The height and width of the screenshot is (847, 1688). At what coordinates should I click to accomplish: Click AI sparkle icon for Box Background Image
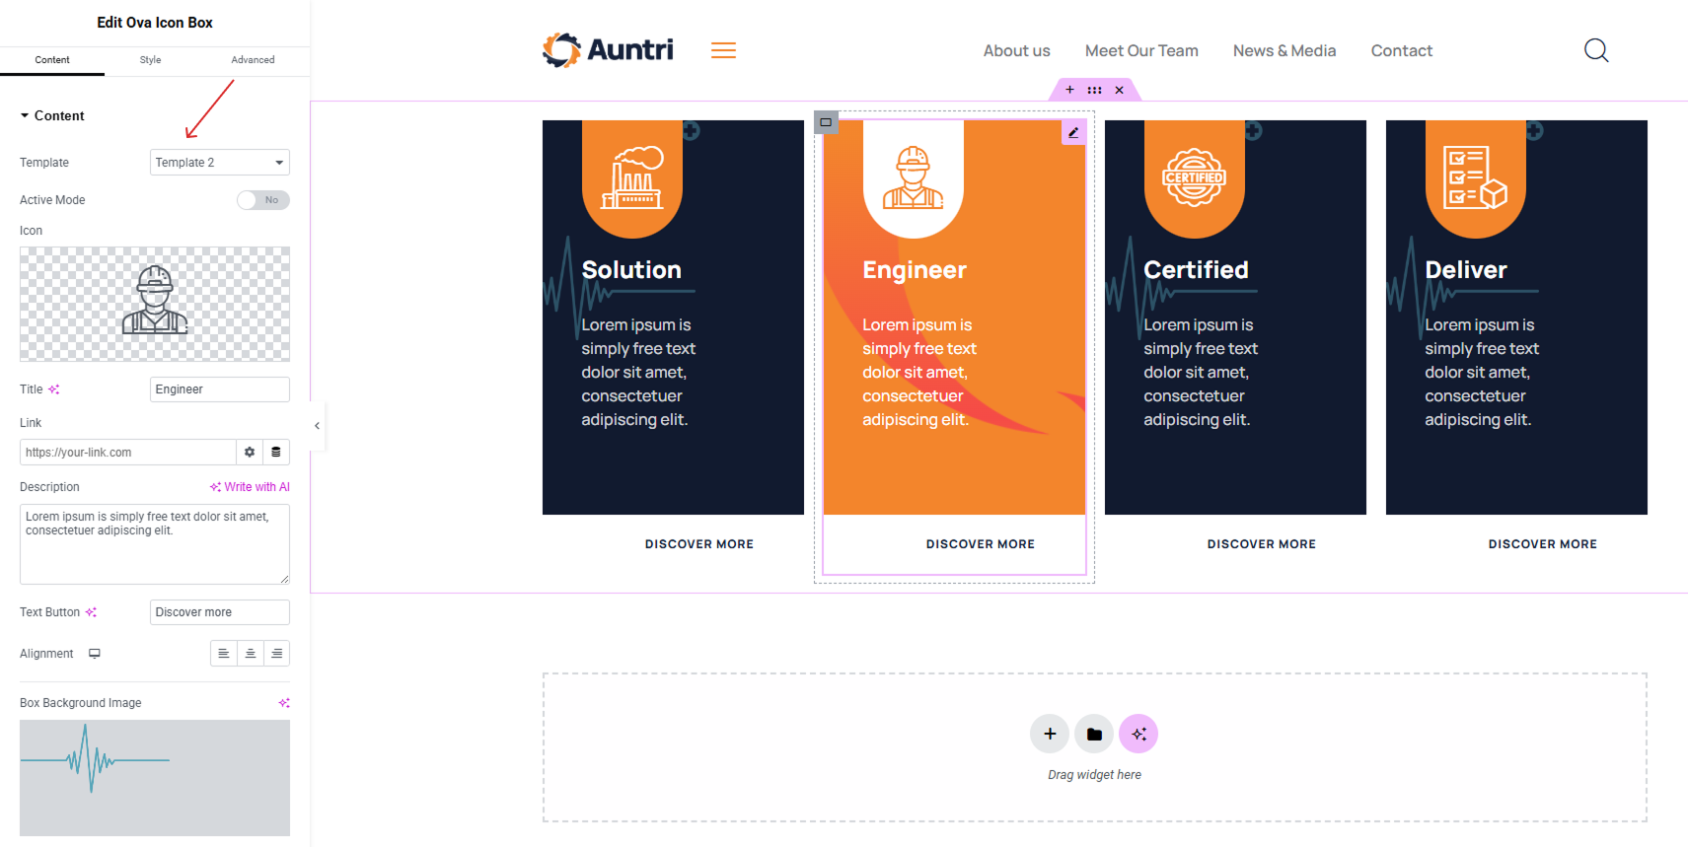(x=284, y=703)
